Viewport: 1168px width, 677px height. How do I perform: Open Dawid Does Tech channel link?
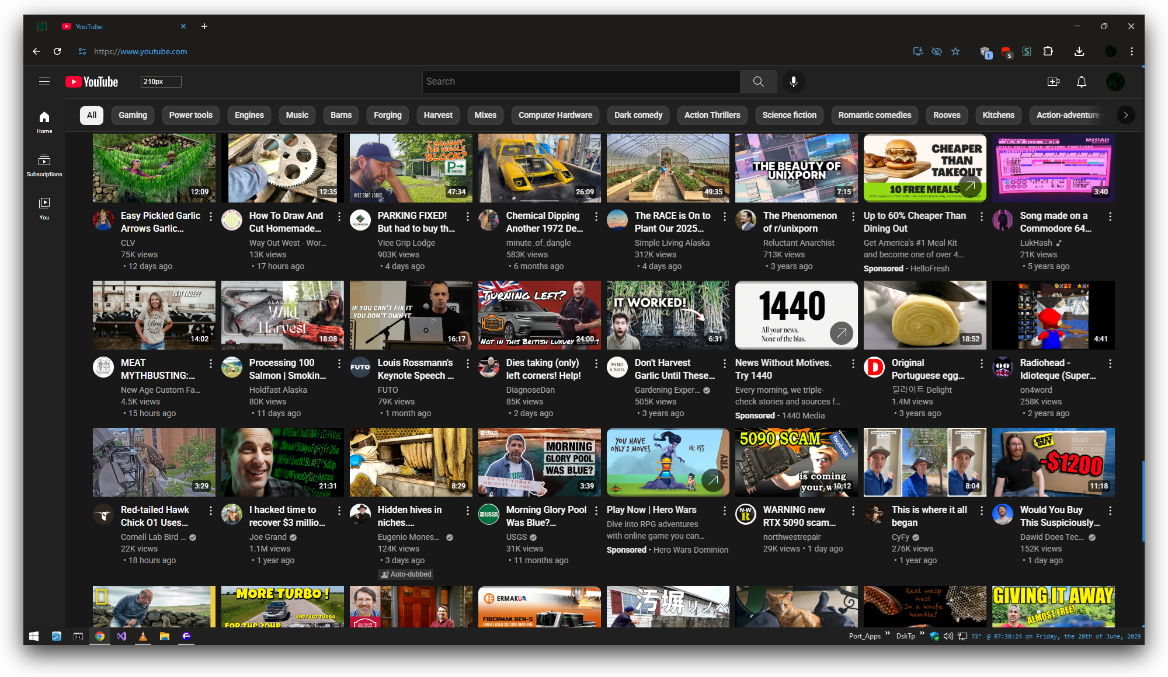[x=1052, y=537]
